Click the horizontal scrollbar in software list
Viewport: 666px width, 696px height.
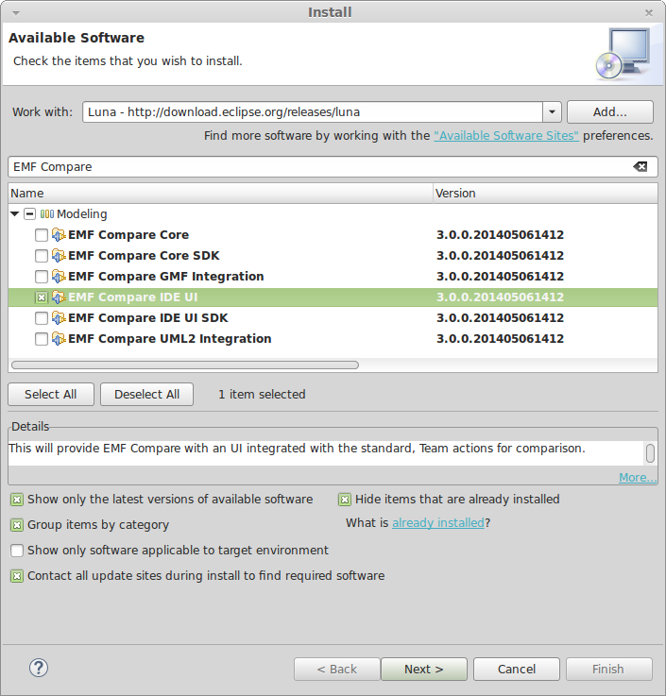point(185,365)
